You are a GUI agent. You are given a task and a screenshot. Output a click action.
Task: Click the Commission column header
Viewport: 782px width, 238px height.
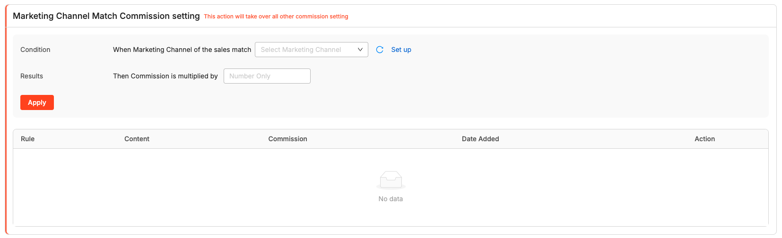(x=287, y=139)
